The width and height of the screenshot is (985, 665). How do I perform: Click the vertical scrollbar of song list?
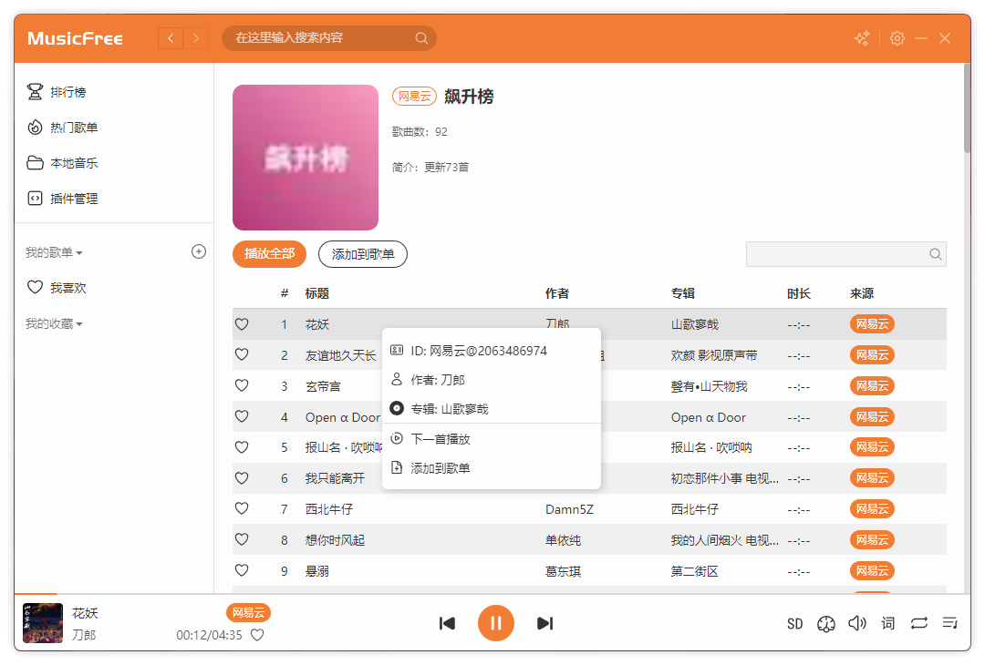point(967,107)
